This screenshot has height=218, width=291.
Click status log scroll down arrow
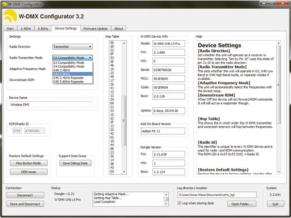click(166, 204)
